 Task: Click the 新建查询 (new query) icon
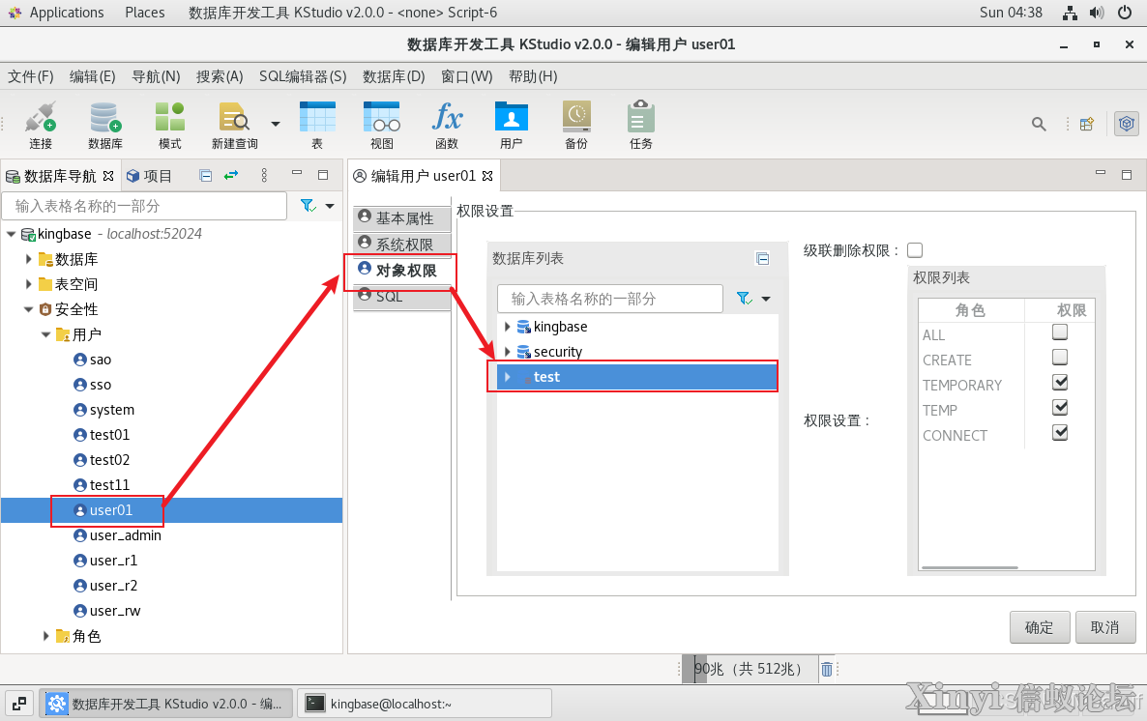pyautogui.click(x=234, y=125)
